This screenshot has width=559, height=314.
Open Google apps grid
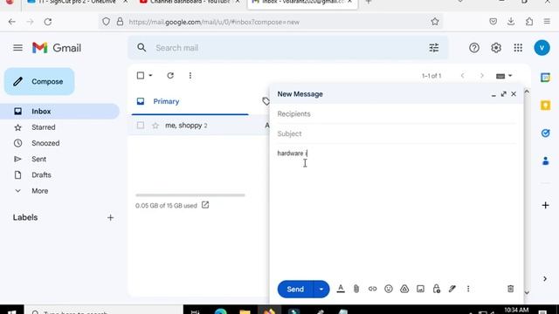518,48
